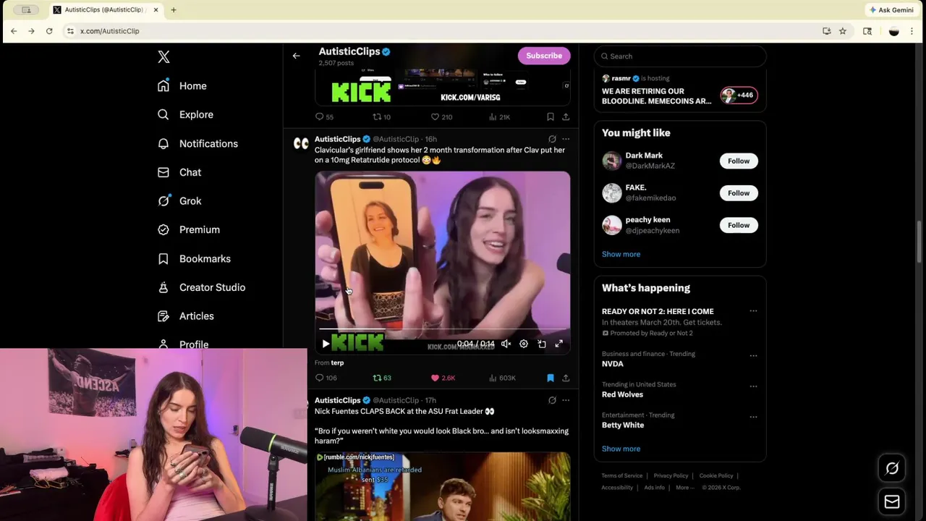Viewport: 926px width, 521px height.
Task: Click the Creator Studio sidebar icon
Action: 163,287
